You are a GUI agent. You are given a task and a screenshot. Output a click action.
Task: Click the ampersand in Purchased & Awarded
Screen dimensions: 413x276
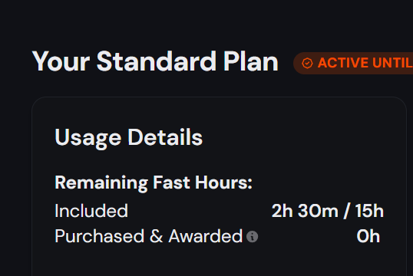(x=156, y=236)
